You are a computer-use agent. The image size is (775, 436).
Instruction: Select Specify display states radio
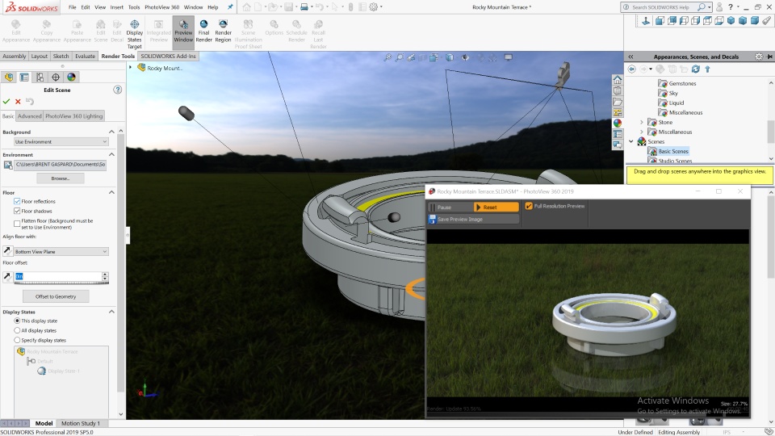coord(17,340)
